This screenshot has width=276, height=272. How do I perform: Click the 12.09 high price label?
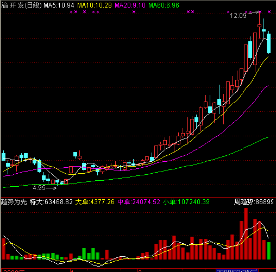point(238,16)
